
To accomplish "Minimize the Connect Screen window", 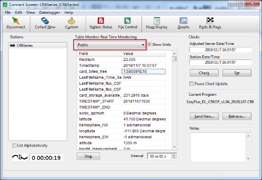I will tap(232, 3).
